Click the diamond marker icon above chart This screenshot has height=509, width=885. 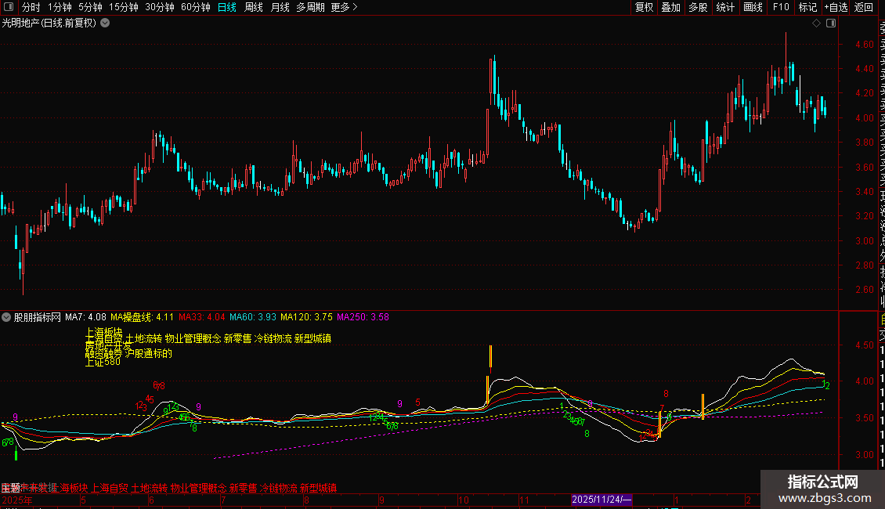point(816,23)
